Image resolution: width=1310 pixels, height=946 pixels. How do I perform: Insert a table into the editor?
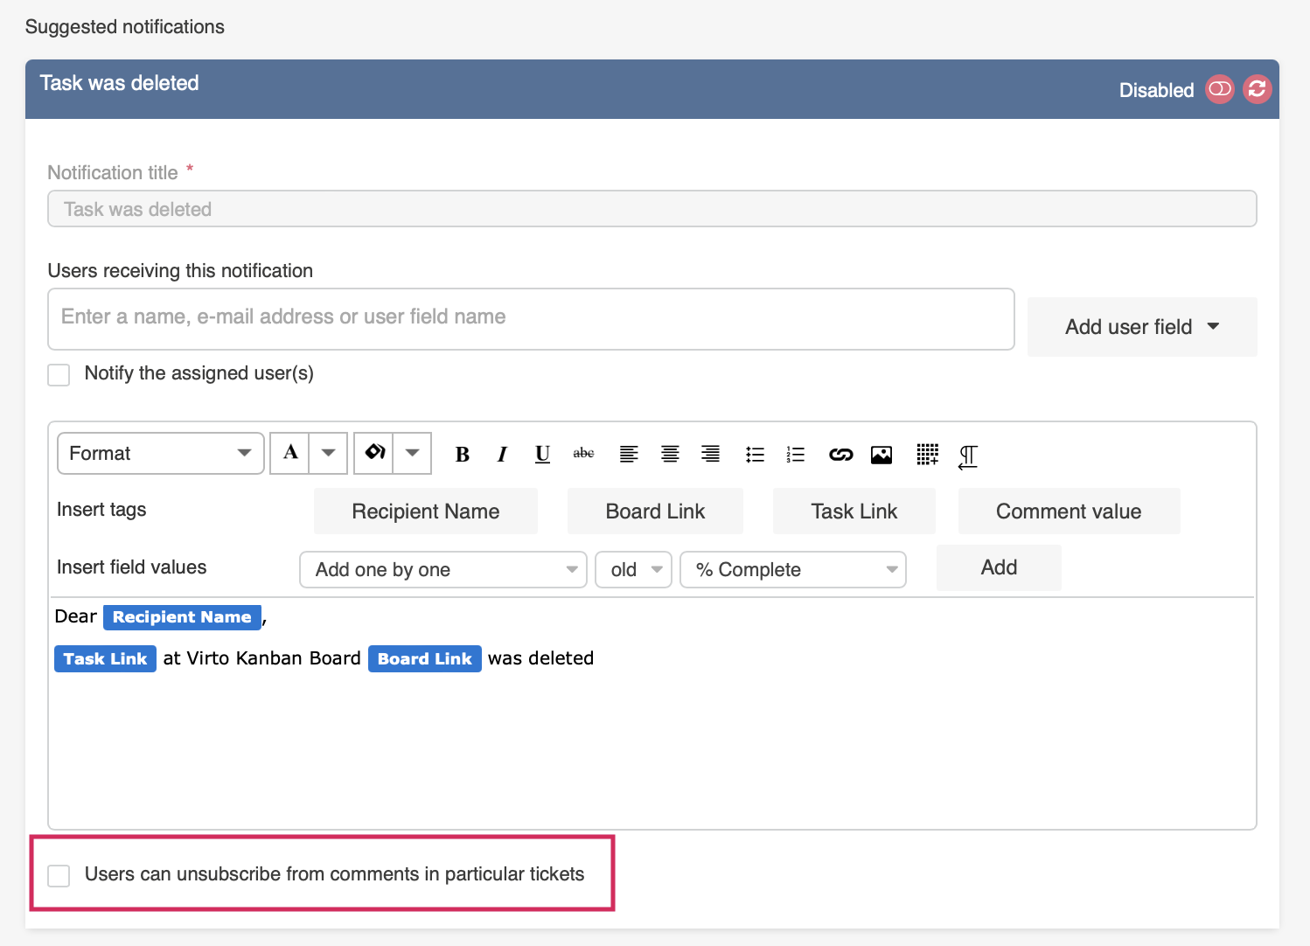[927, 454]
